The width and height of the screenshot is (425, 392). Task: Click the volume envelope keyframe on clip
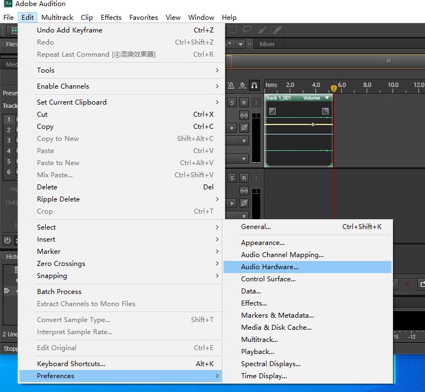coord(313,124)
